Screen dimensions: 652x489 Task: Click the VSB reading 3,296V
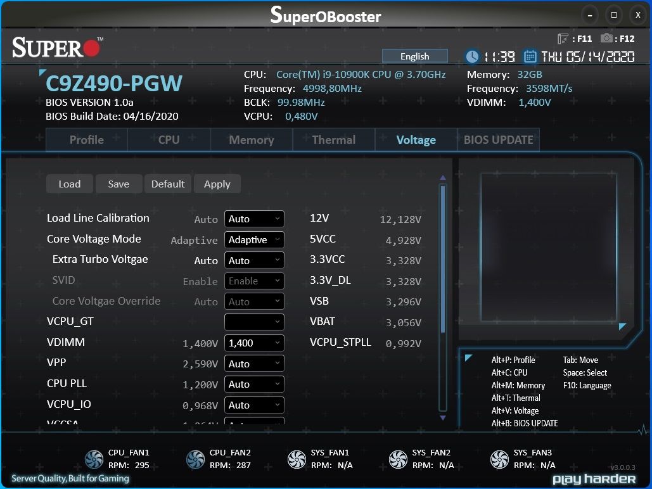(404, 302)
